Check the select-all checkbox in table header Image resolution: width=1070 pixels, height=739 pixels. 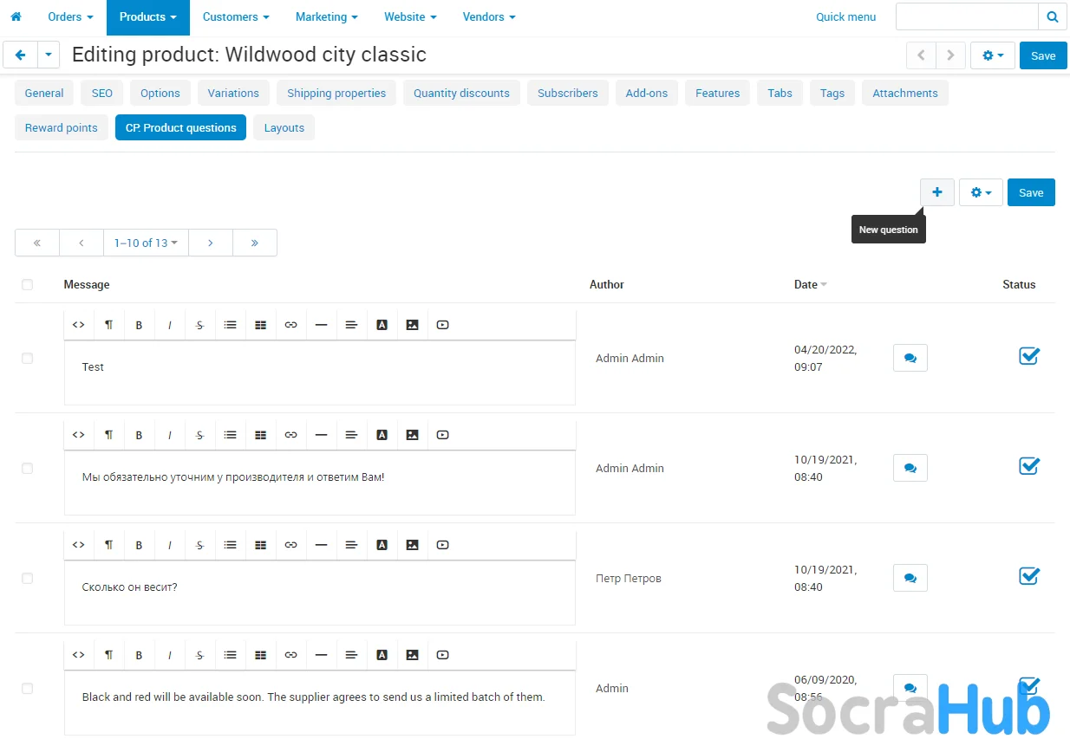[27, 284]
